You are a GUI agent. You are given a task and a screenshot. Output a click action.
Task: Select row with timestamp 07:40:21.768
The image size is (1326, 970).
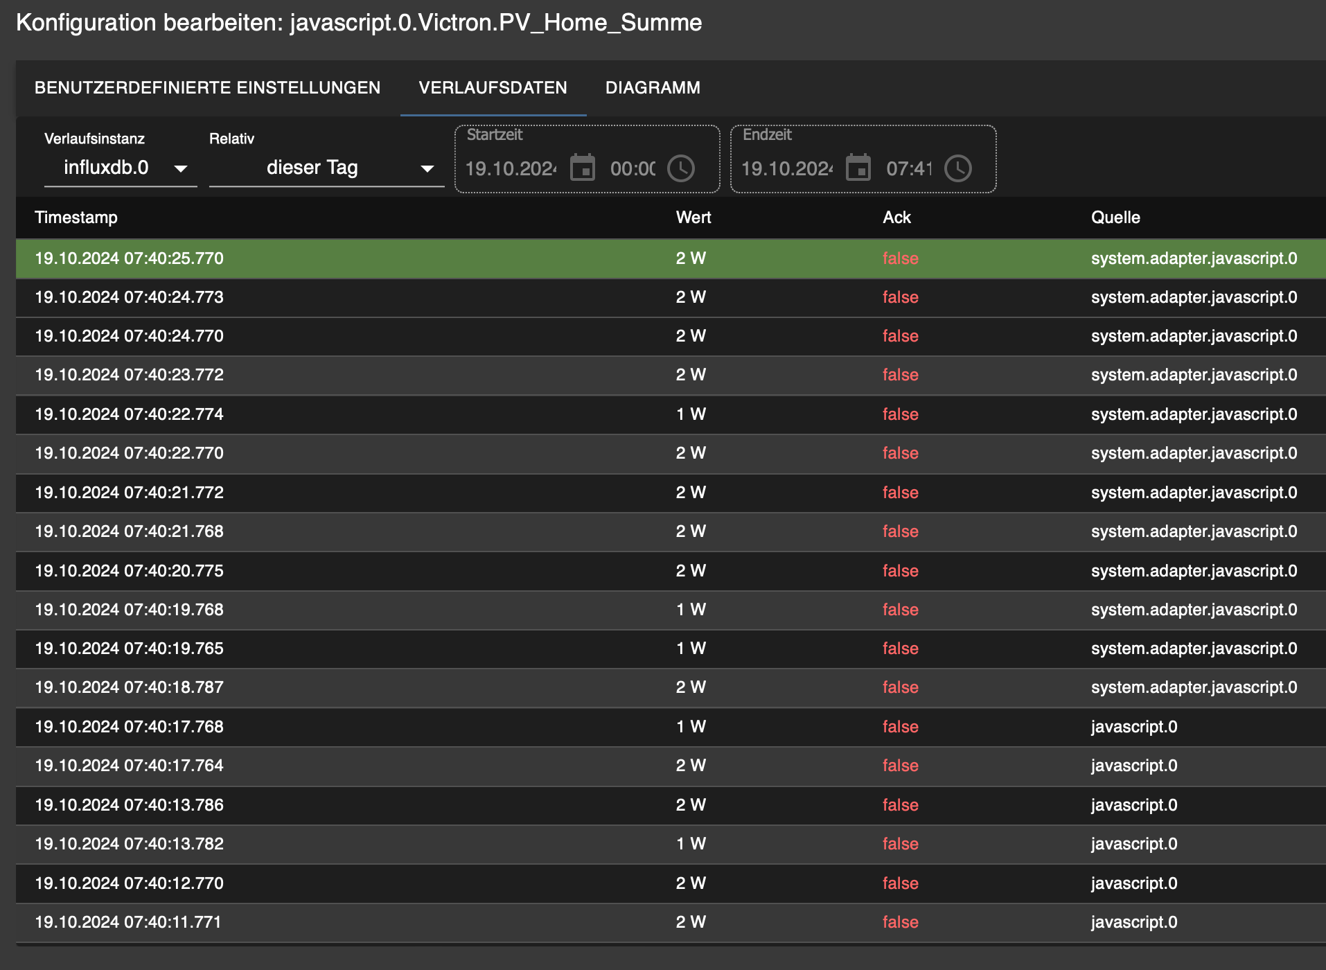point(671,531)
